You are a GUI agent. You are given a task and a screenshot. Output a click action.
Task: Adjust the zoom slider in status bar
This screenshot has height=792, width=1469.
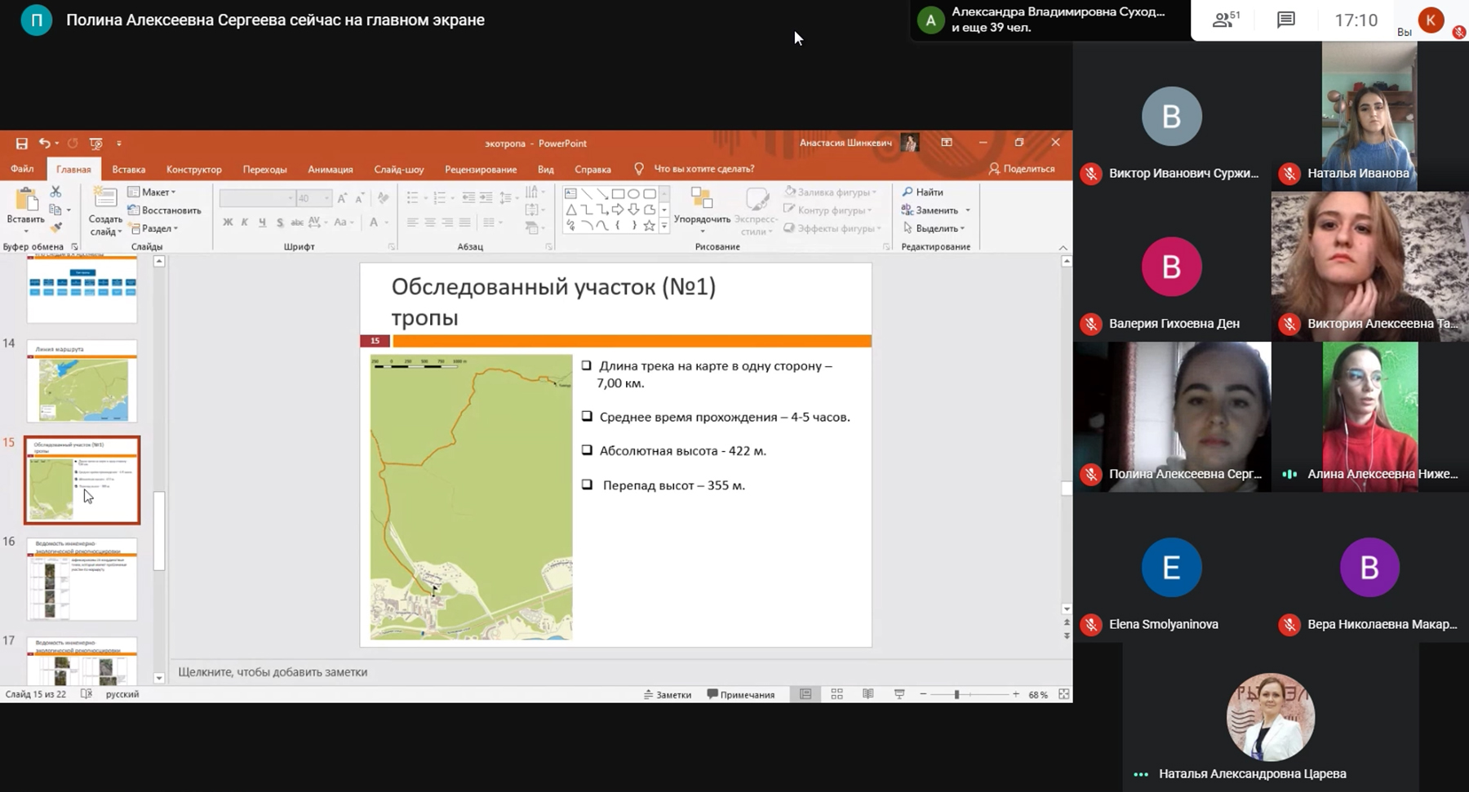coord(956,694)
